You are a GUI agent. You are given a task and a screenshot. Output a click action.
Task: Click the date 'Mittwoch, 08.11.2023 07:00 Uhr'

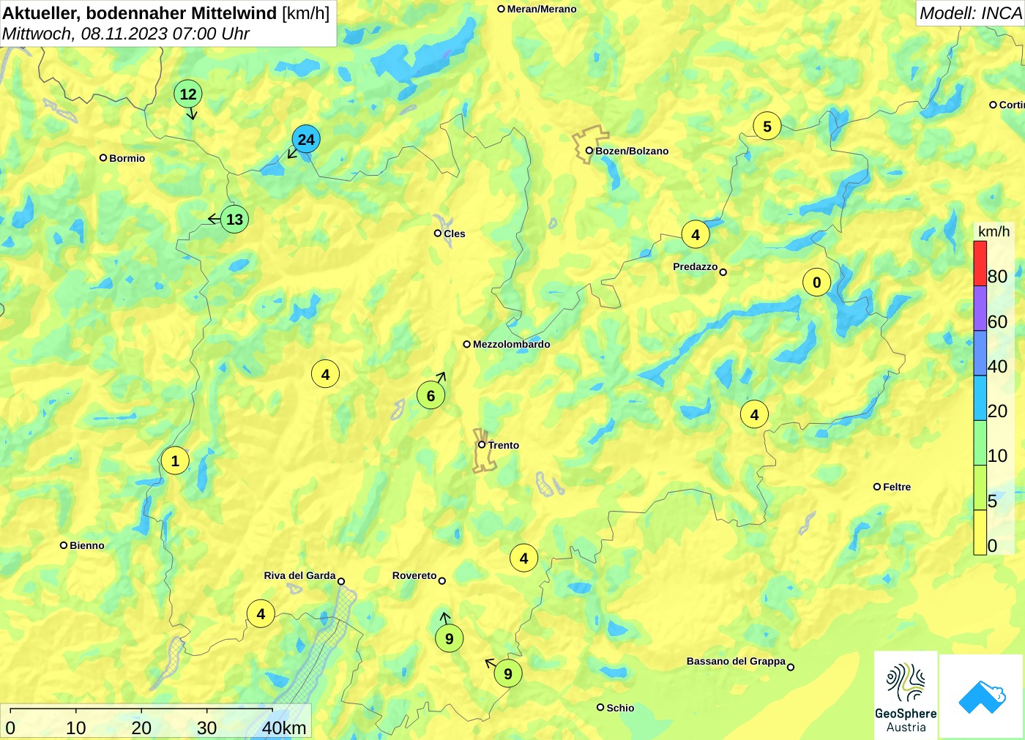coord(126,34)
